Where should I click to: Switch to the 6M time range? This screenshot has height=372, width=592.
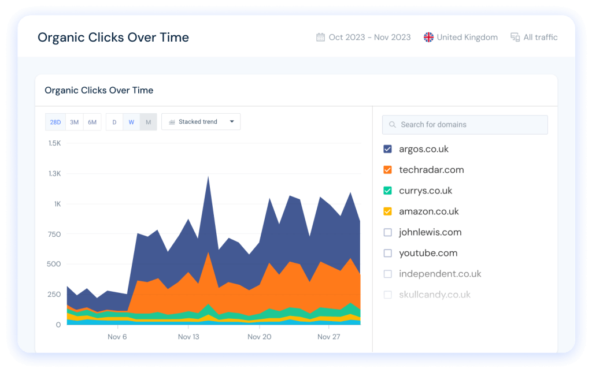[x=92, y=122]
